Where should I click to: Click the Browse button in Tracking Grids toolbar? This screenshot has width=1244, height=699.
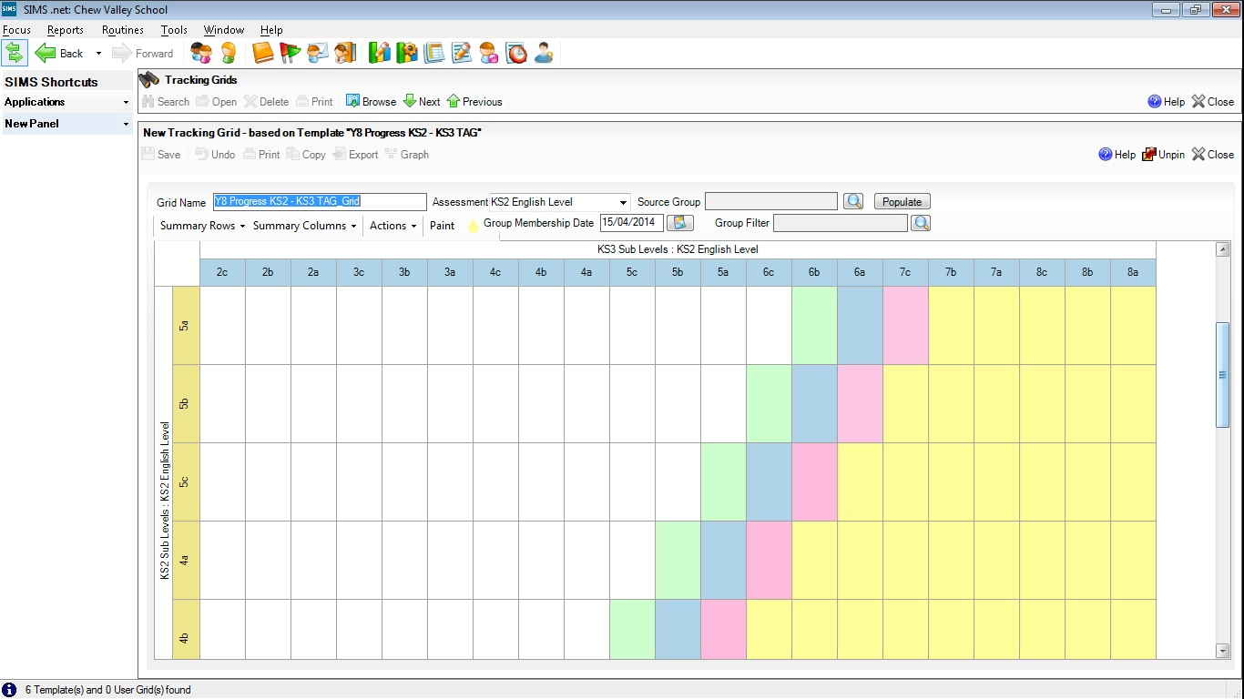[x=371, y=102]
